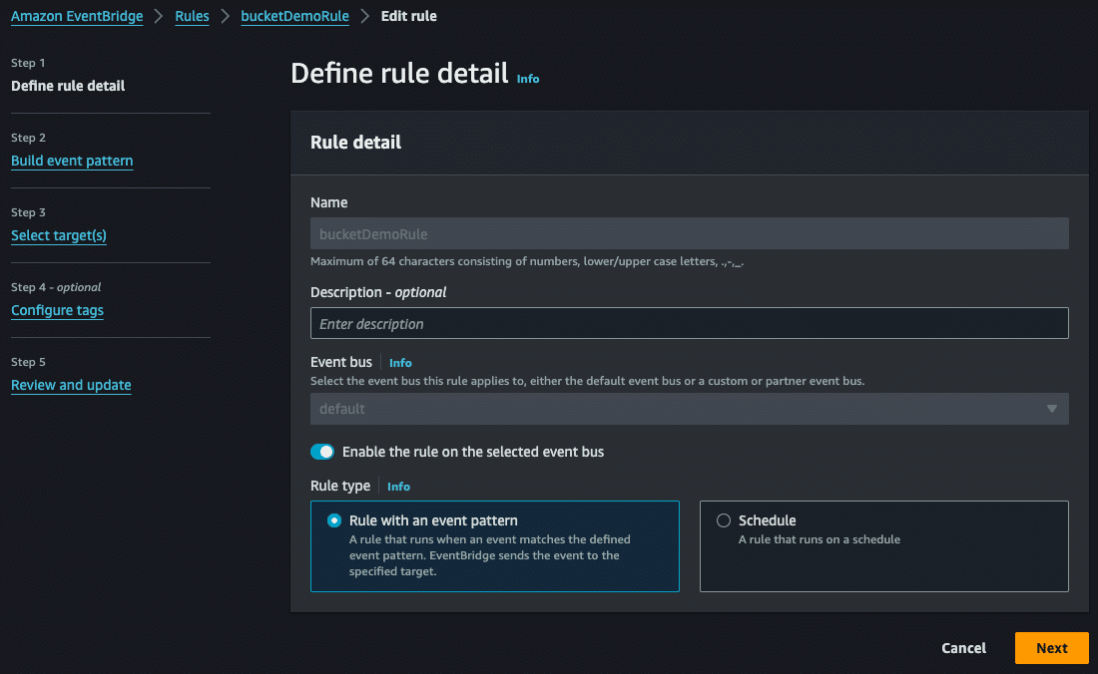The image size is (1098, 674).
Task: Expand the Event bus dropdown arrow
Action: pos(1051,408)
